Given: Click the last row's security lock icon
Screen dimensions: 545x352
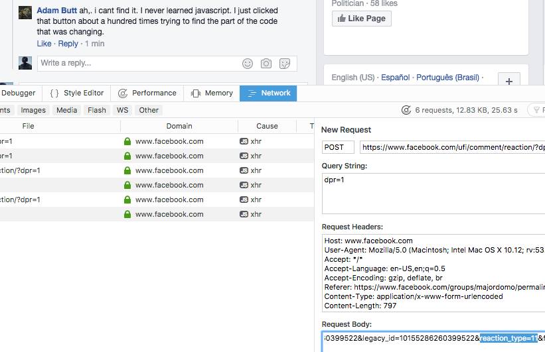Looking at the screenshot, I should 127,214.
